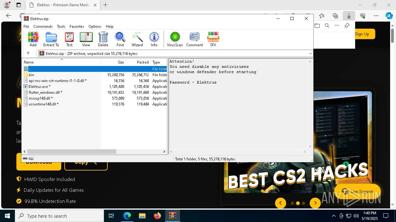Click up arrow of comment pane scrollbar
This screenshot has width=396, height=222.
tap(310, 61)
